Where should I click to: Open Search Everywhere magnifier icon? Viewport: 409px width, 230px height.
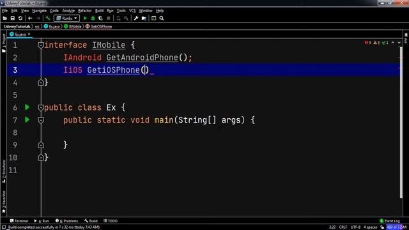pyautogui.click(x=162, y=19)
